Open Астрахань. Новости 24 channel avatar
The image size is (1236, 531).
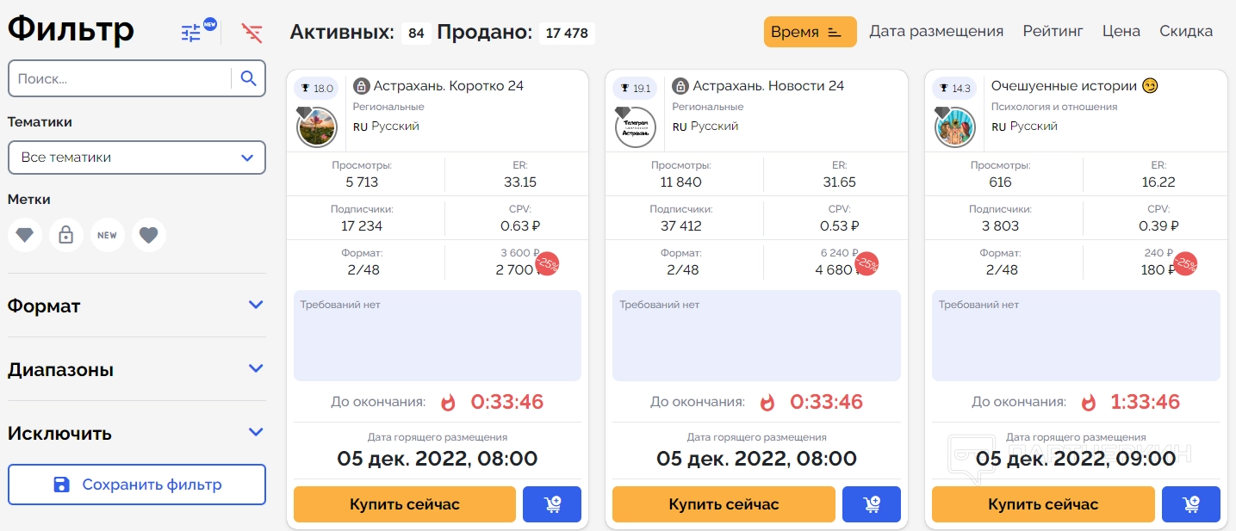pos(636,127)
